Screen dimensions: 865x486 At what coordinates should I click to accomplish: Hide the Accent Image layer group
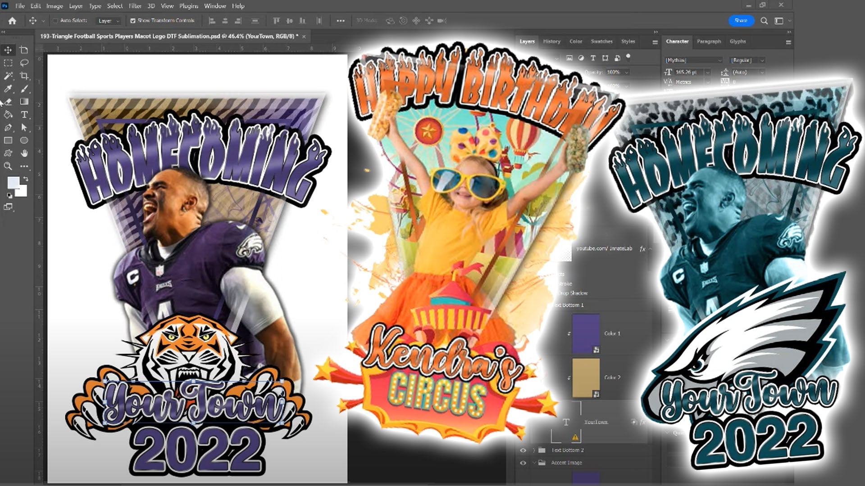pos(523,463)
